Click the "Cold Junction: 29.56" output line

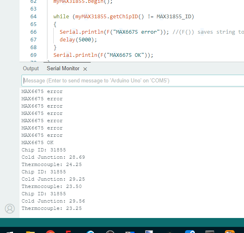tap(53, 201)
